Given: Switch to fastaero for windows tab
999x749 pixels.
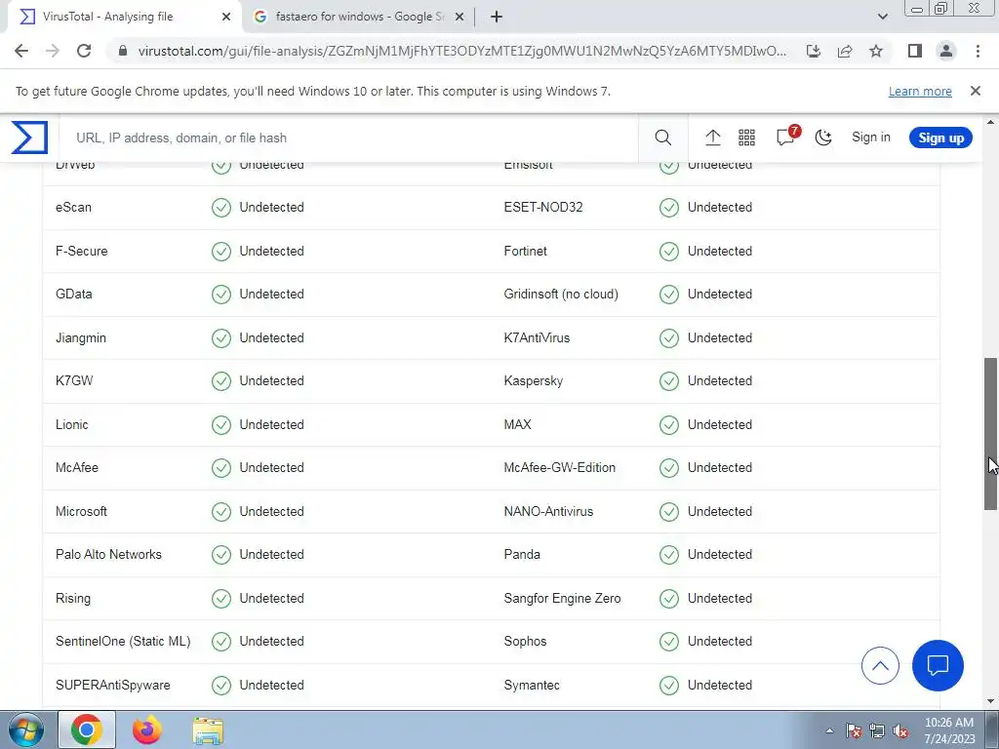Looking at the screenshot, I should tap(359, 17).
